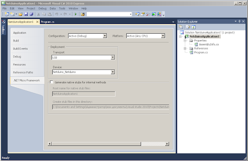Image resolution: width=248 pixels, height=161 pixels.
Task: Click the Solution Explorer Properties icon
Action: (181, 27)
